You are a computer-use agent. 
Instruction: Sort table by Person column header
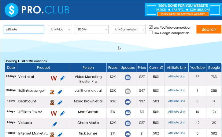(x=88, y=68)
